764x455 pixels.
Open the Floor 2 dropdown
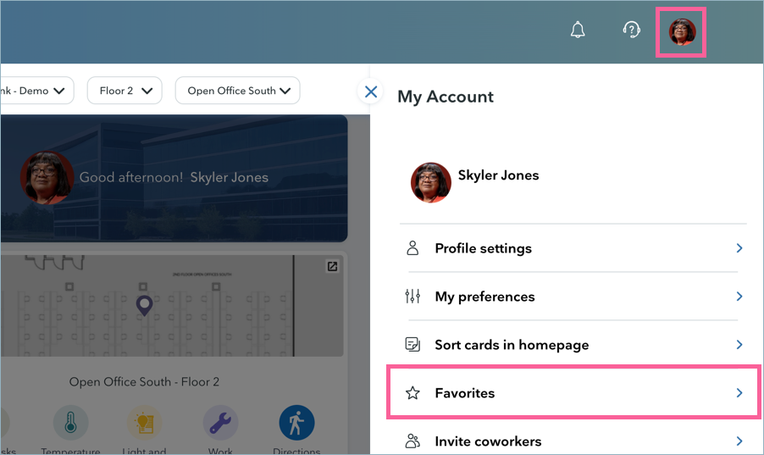pyautogui.click(x=125, y=91)
